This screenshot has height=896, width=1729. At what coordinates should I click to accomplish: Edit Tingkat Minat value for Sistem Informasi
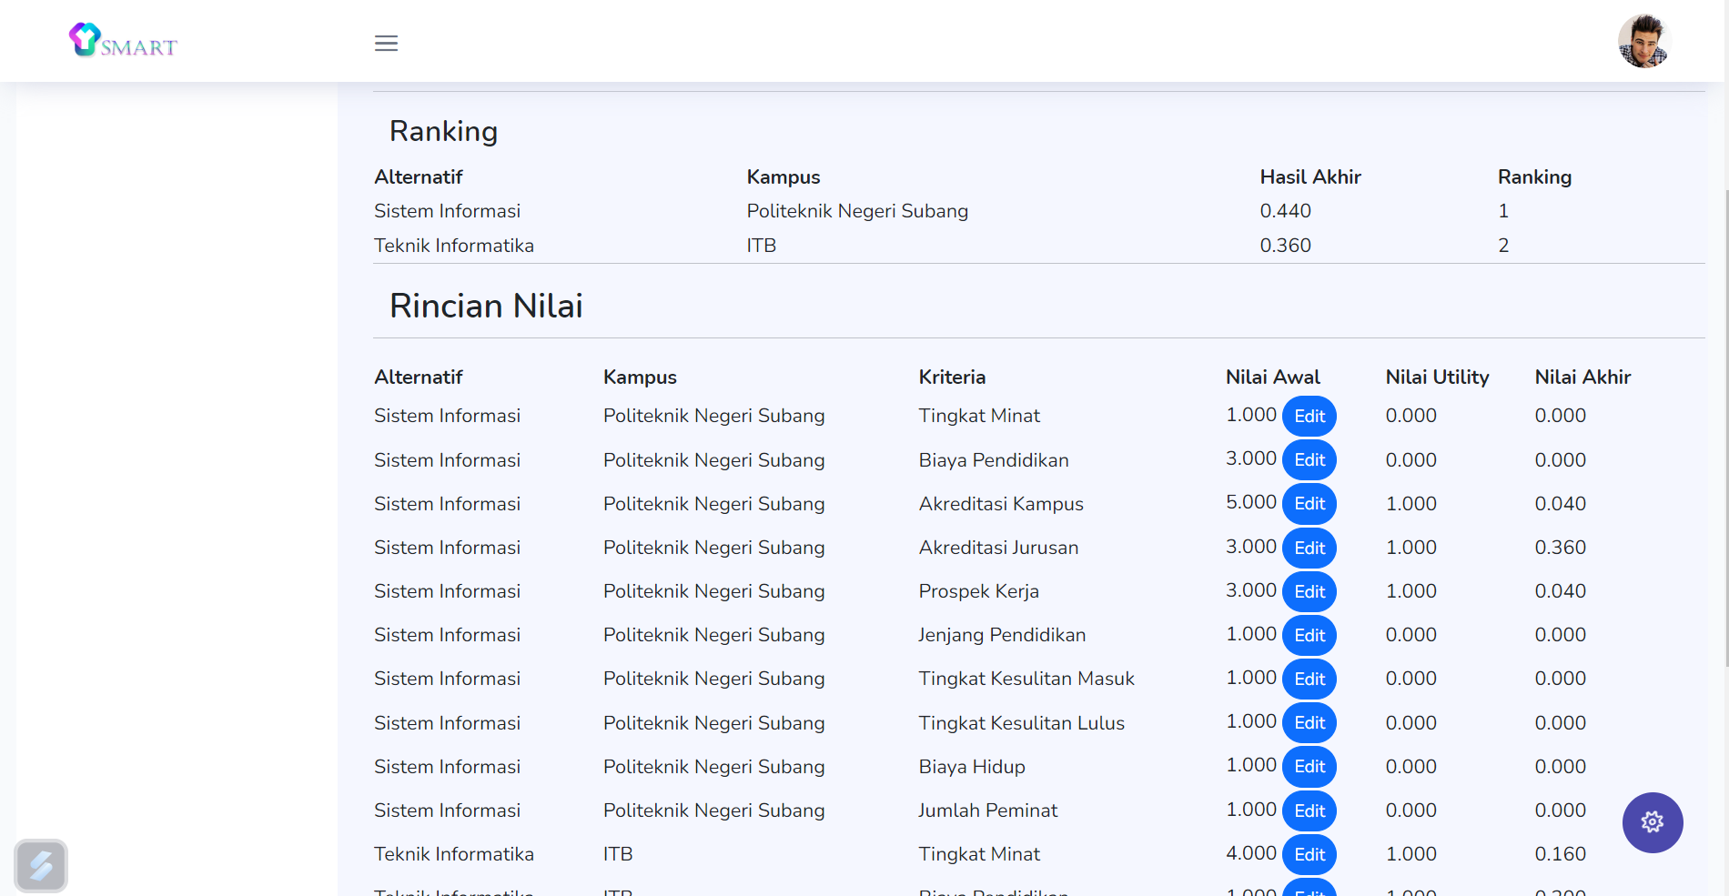(1309, 417)
